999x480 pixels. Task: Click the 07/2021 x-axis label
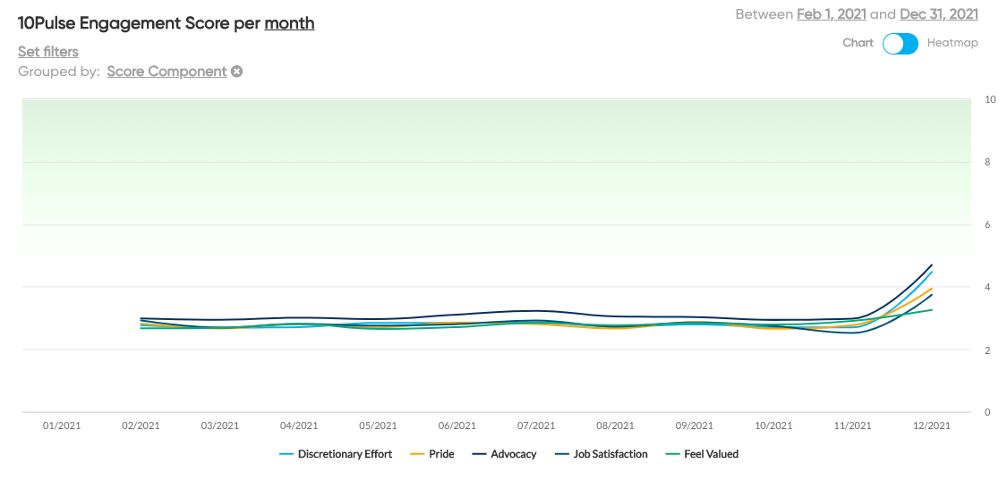pos(536,425)
